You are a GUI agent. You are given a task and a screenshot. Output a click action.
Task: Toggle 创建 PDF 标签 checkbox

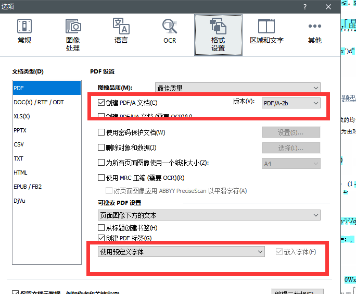pyautogui.click(x=101, y=238)
